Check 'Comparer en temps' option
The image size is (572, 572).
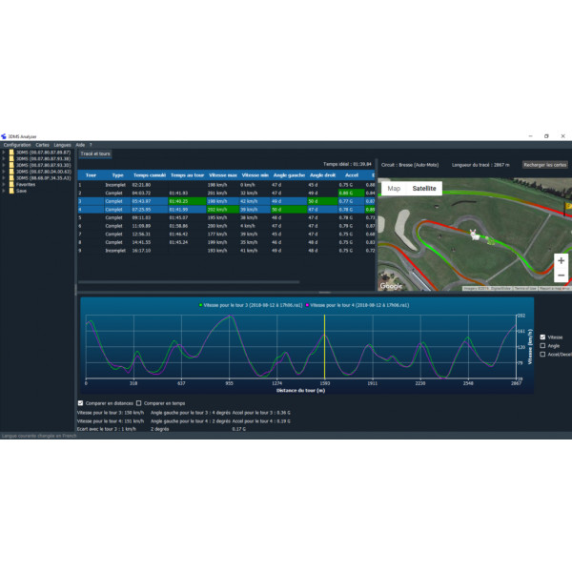(139, 403)
